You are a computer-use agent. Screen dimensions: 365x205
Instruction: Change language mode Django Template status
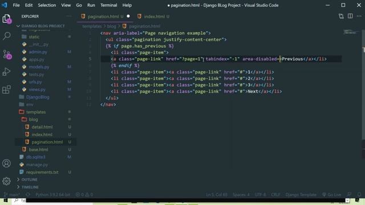pos(301,195)
